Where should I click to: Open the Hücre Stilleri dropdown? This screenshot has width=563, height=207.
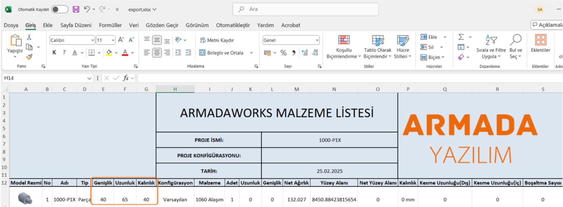point(403,47)
